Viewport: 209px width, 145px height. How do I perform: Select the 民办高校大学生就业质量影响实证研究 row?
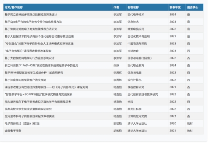103,109
